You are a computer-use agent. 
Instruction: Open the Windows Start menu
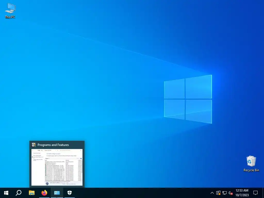point(6,193)
